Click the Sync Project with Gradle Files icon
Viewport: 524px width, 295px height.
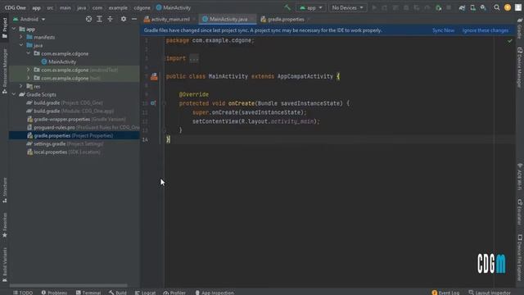[462, 7]
